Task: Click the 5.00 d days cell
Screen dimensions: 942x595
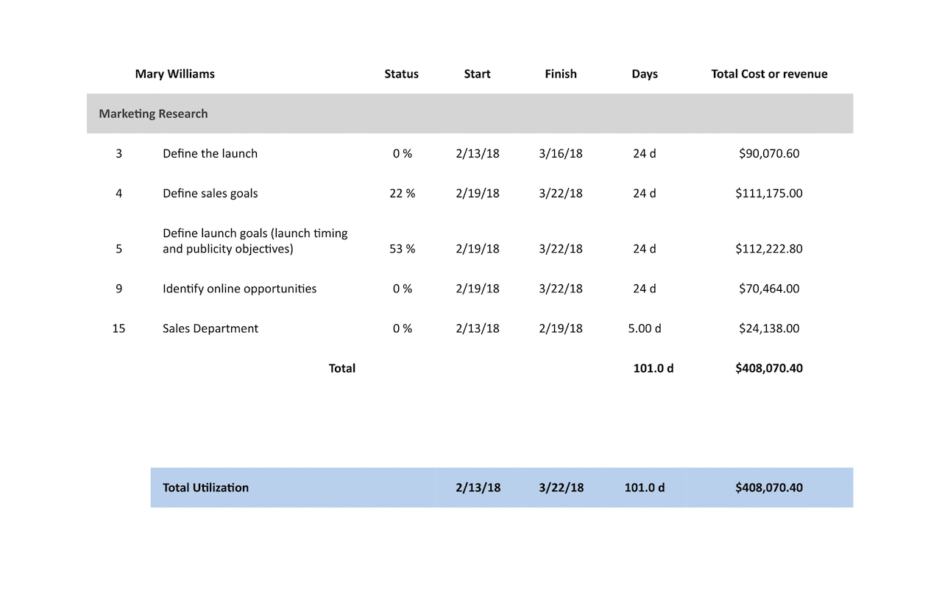Action: (x=644, y=328)
